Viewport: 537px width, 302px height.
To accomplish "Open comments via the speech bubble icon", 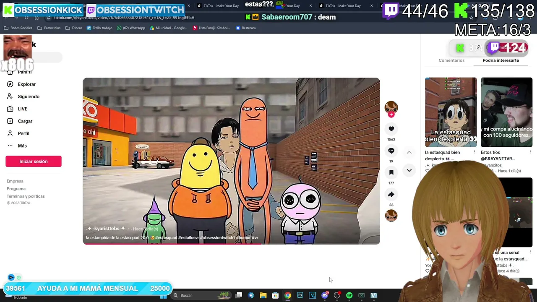I will [391, 151].
